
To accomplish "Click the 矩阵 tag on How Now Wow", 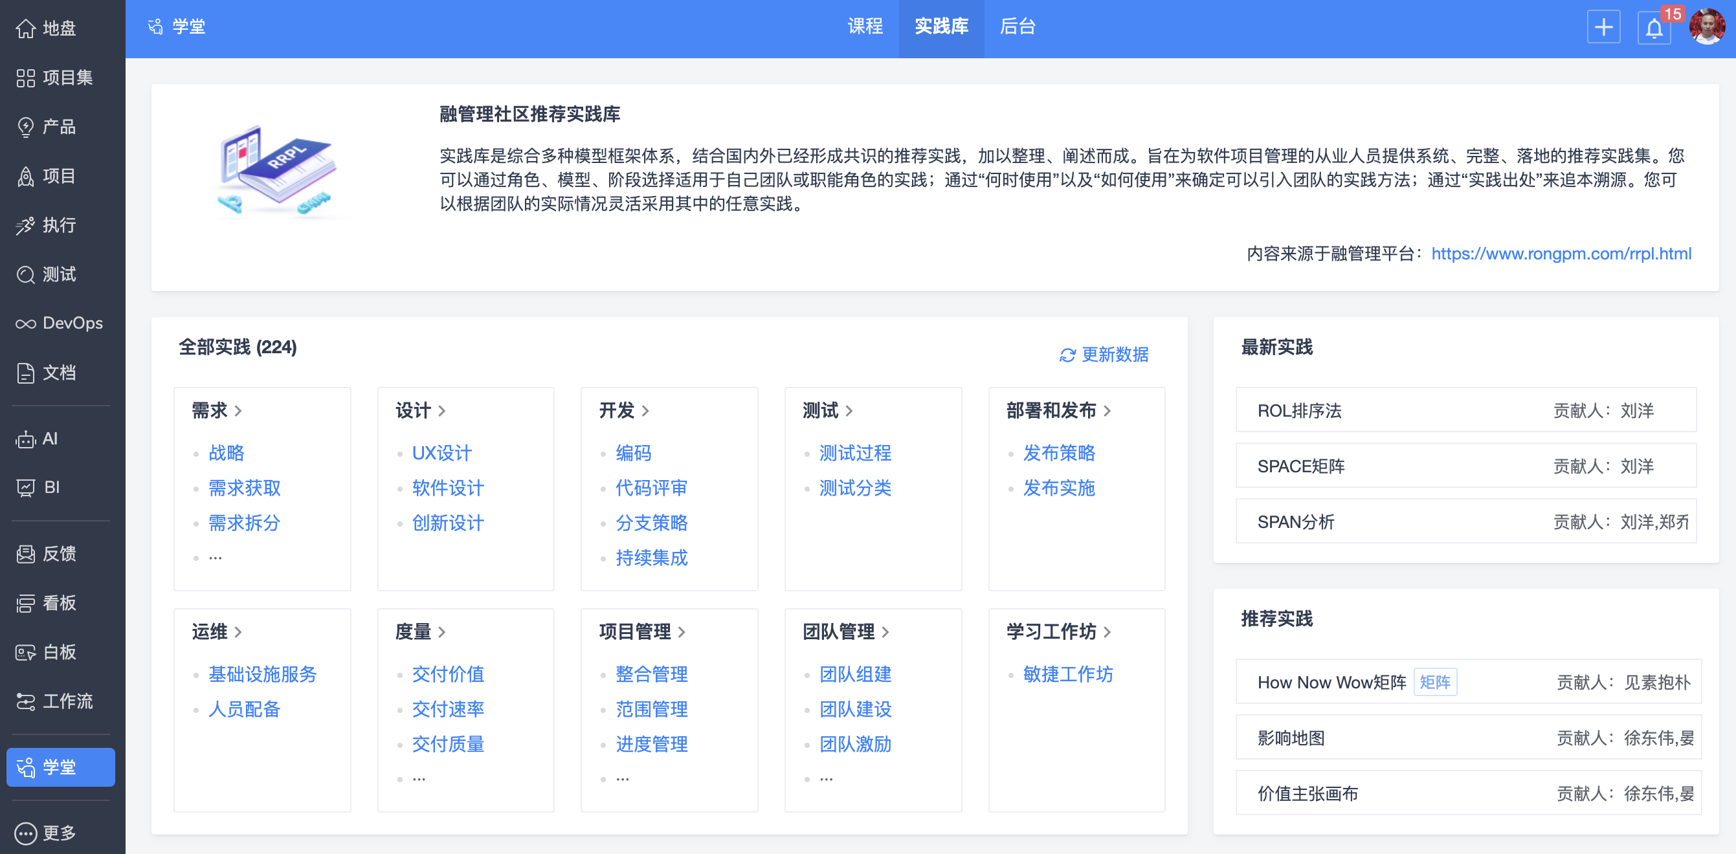I will click(1435, 683).
